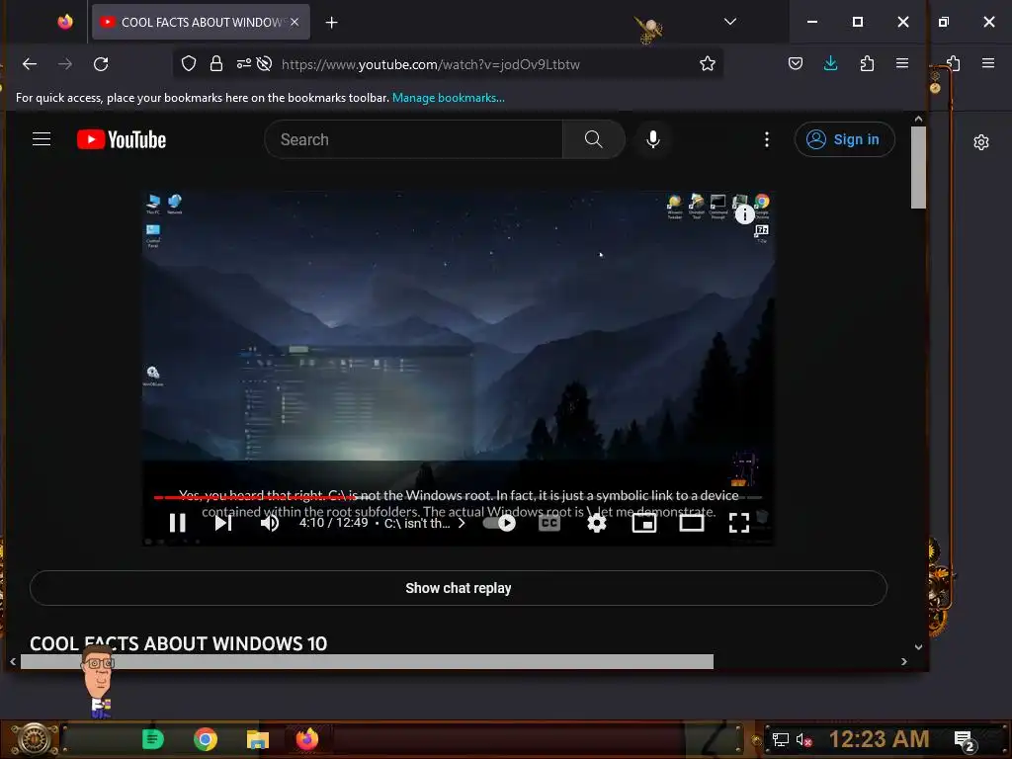Click the scroll down arrow of the page scrollbar

coord(918,646)
